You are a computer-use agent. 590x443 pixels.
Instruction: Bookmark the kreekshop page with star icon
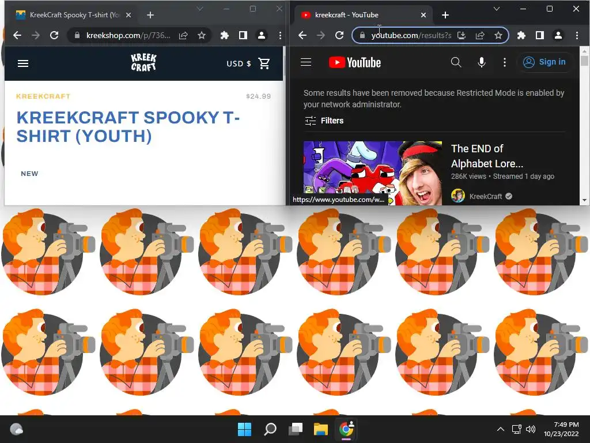[x=202, y=35]
